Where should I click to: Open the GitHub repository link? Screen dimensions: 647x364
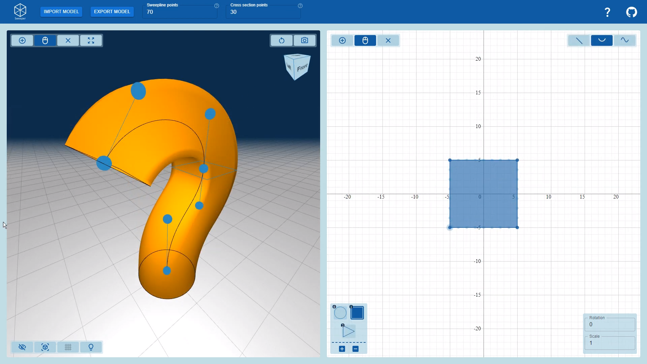[631, 12]
